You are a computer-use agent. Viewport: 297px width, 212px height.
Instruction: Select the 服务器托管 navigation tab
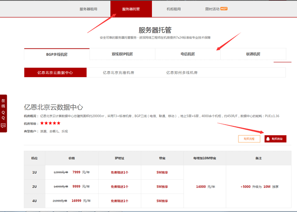coord(131,9)
